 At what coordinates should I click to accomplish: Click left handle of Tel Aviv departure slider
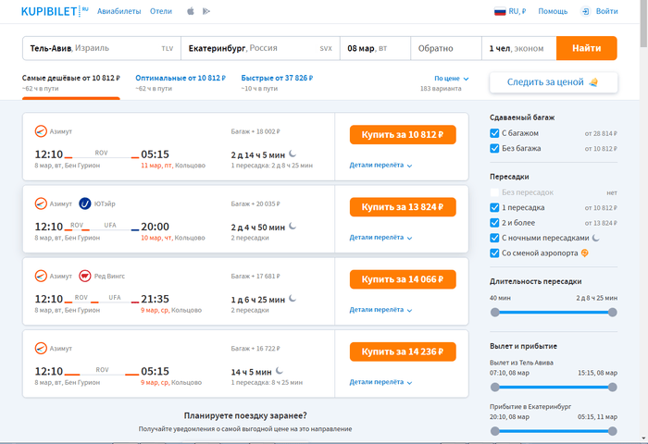coord(494,387)
